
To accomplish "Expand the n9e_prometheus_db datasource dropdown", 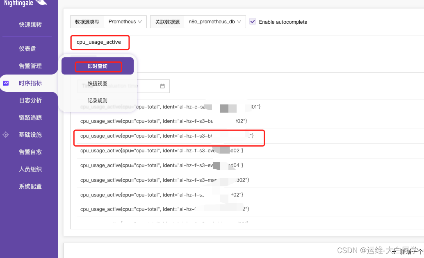I will 215,22.
